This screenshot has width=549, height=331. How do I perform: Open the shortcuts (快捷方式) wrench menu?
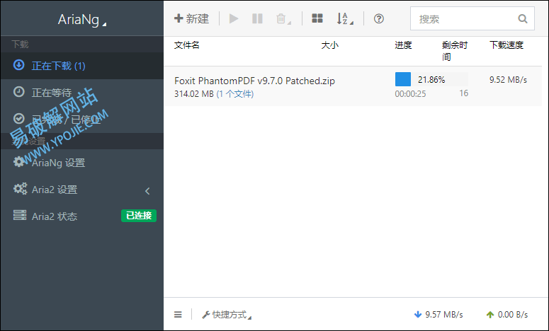coord(227,315)
